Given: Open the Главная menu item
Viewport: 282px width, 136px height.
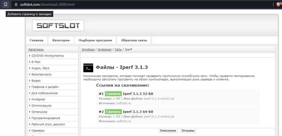Looking at the screenshot, I should [37, 40].
